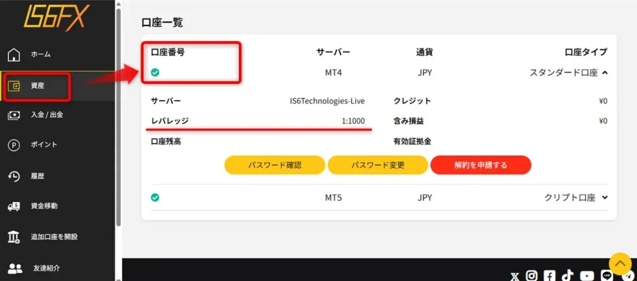Click the 口座タイプ column header
The width and height of the screenshot is (637, 281).
tap(586, 52)
